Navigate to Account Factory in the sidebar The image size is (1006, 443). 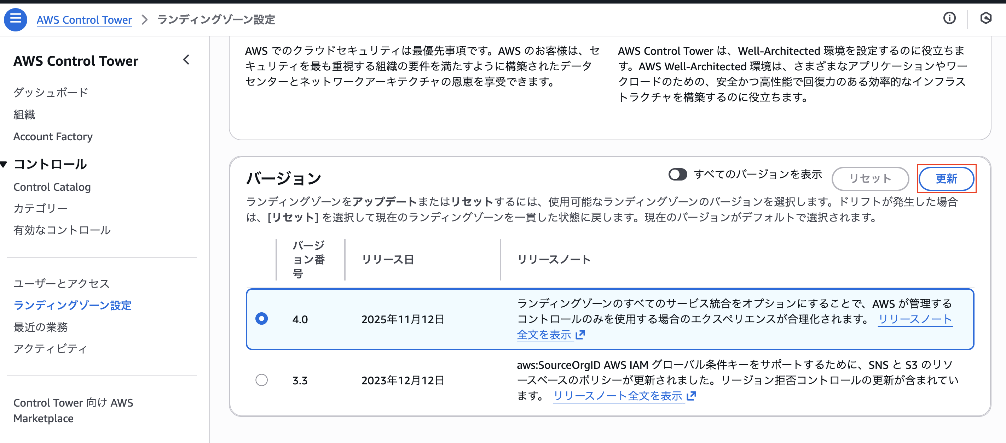53,136
